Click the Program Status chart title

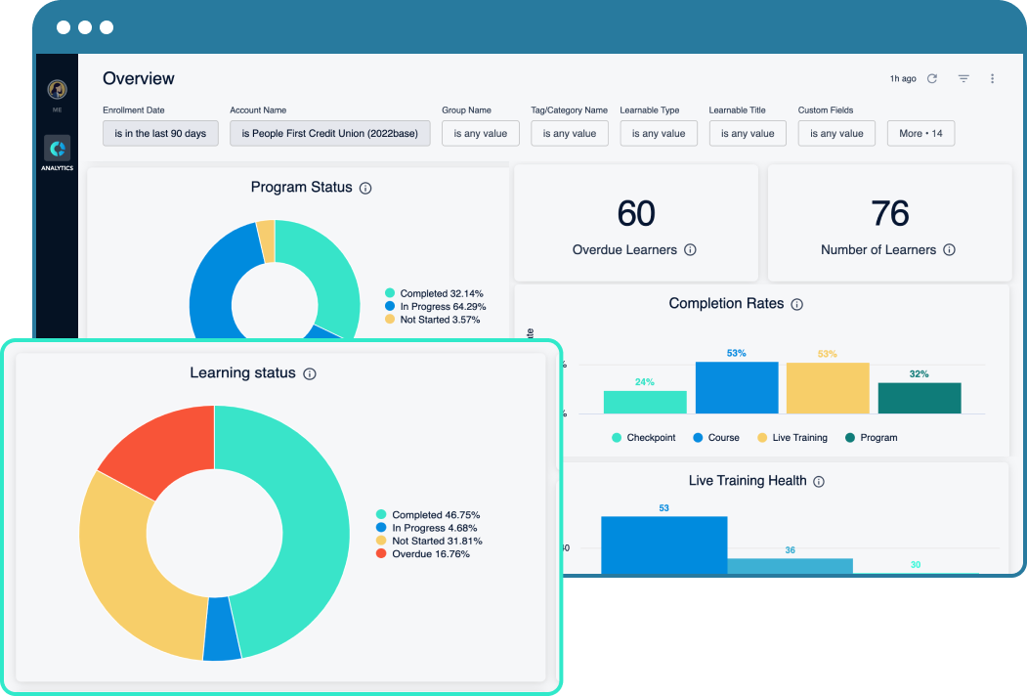(301, 188)
